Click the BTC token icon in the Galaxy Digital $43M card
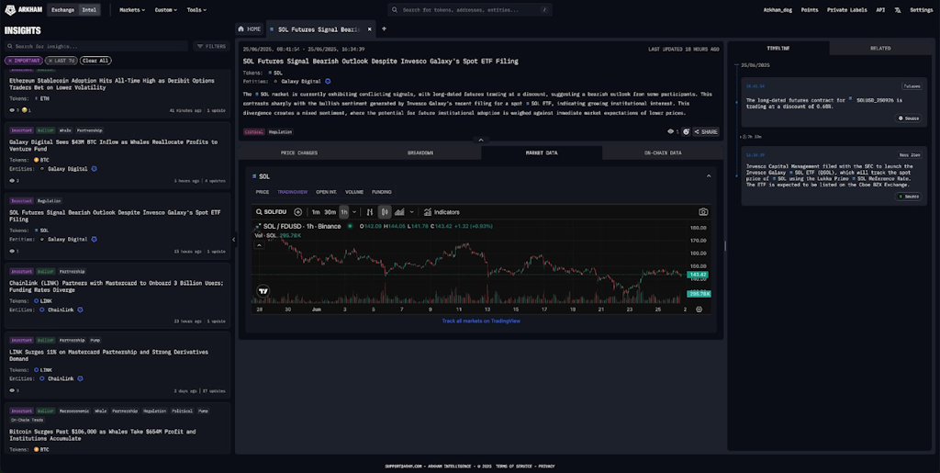 pos(37,160)
